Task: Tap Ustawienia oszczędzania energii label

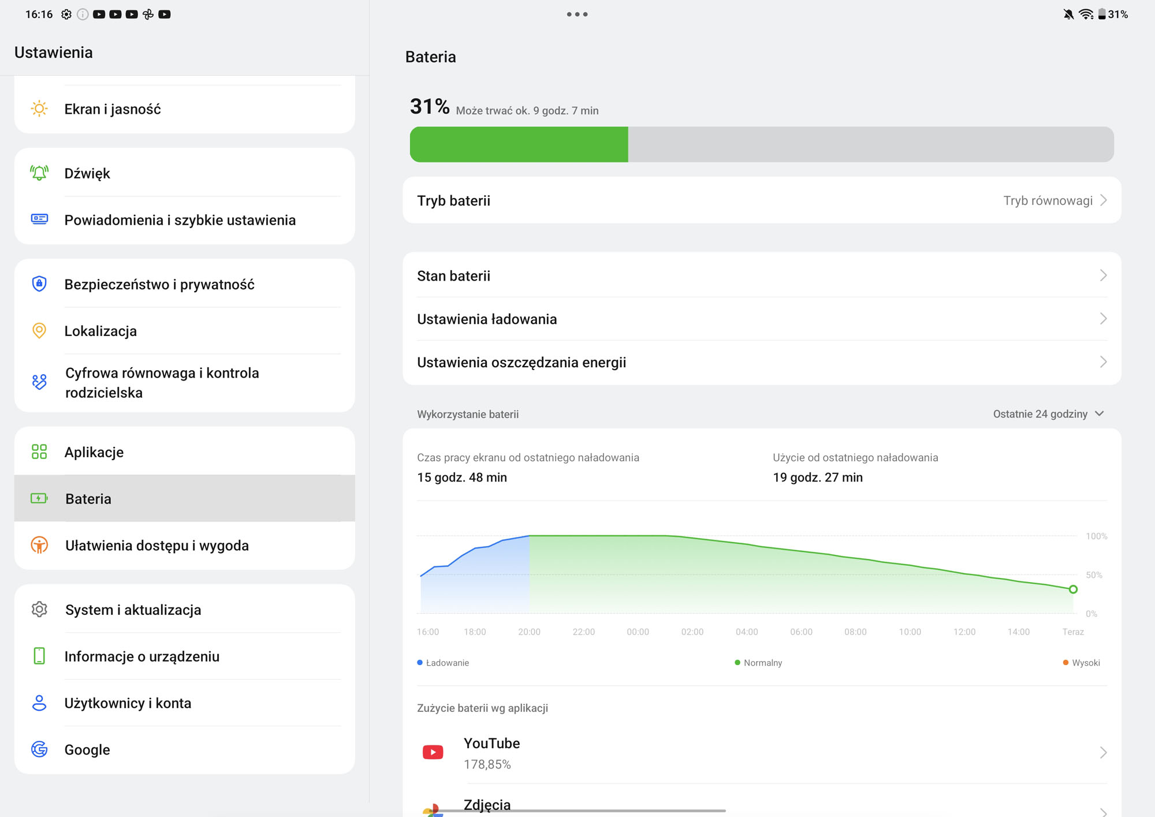Action: pos(521,362)
